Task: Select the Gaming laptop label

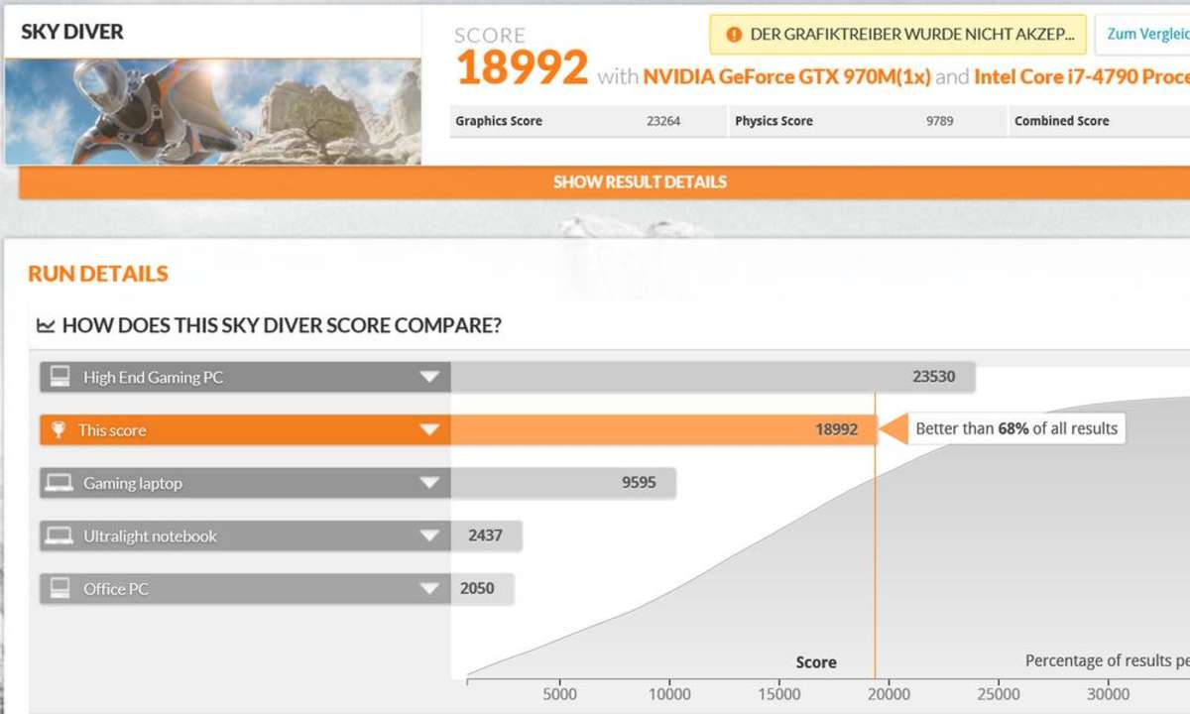Action: [x=133, y=483]
